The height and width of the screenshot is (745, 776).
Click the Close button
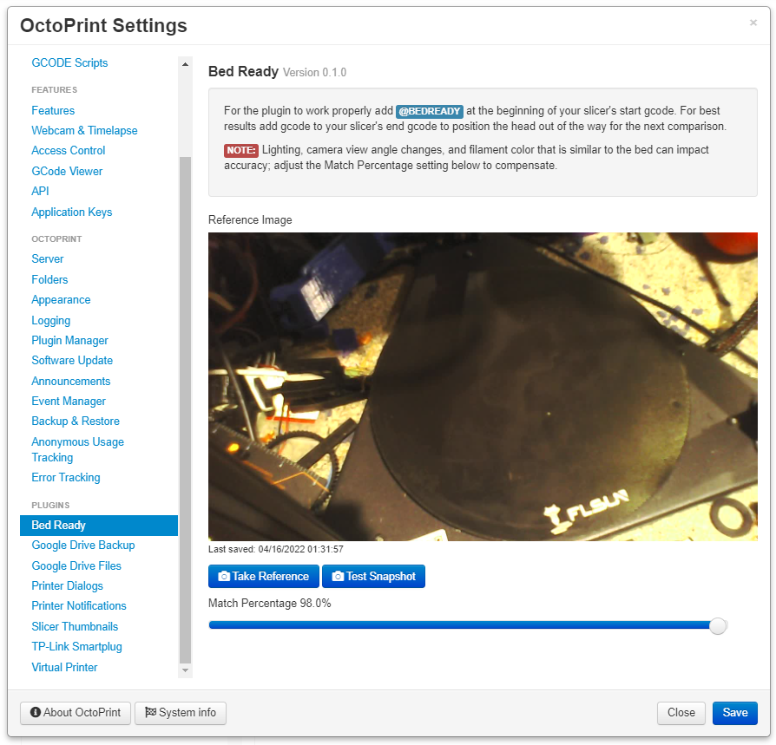[681, 713]
